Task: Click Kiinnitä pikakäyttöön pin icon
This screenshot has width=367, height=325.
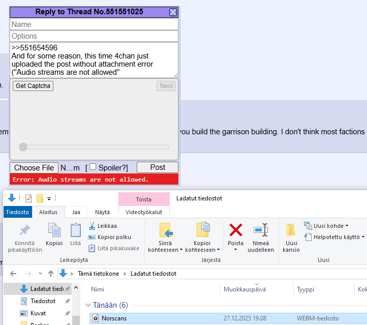Action: click(25, 230)
